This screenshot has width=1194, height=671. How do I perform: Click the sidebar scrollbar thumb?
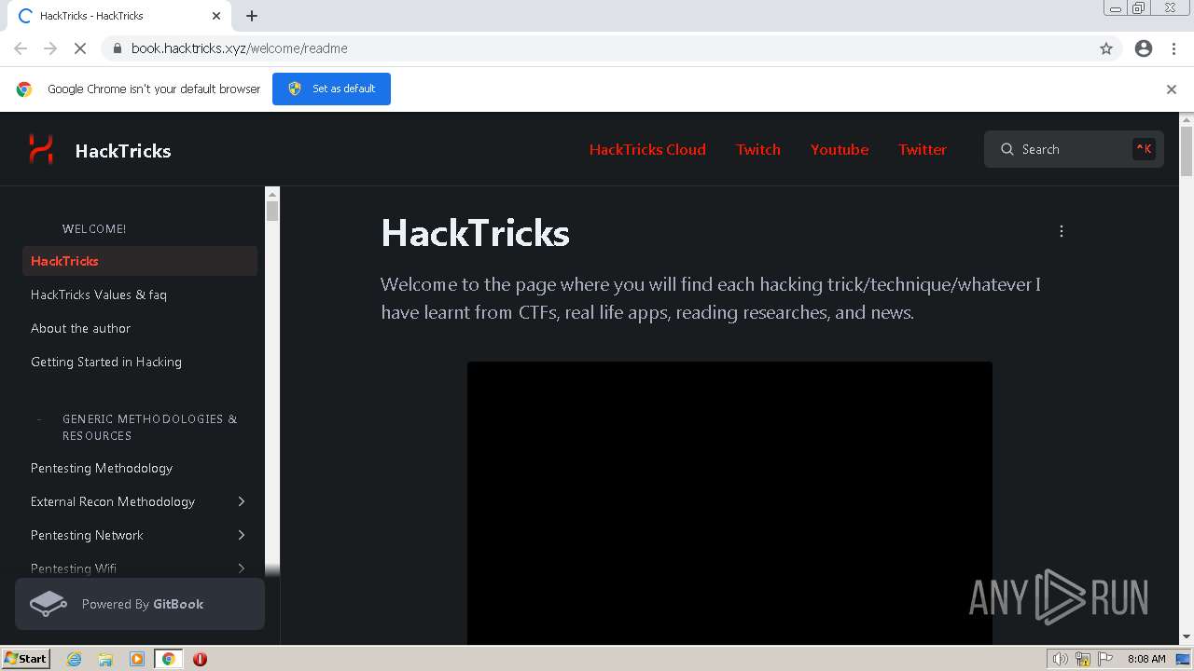[x=272, y=211]
